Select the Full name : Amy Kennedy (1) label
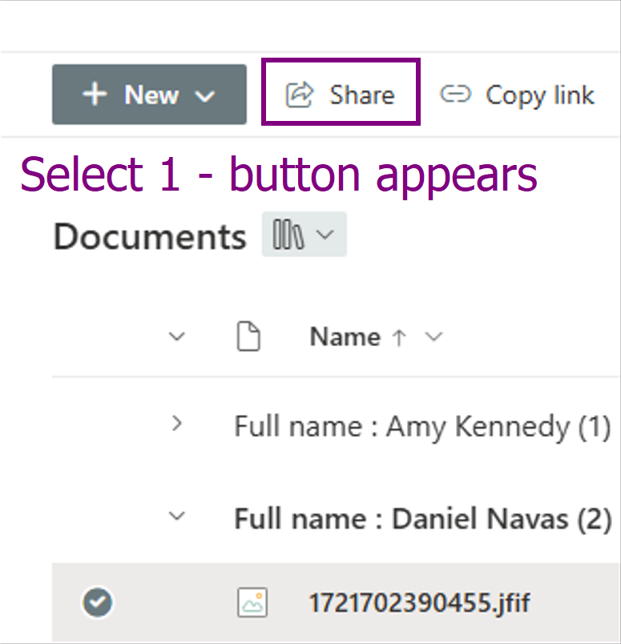 click(x=422, y=427)
